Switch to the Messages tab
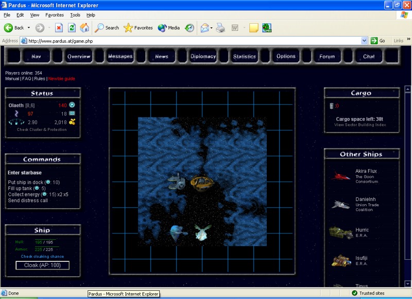The height and width of the screenshot is (299, 412). 120,56
